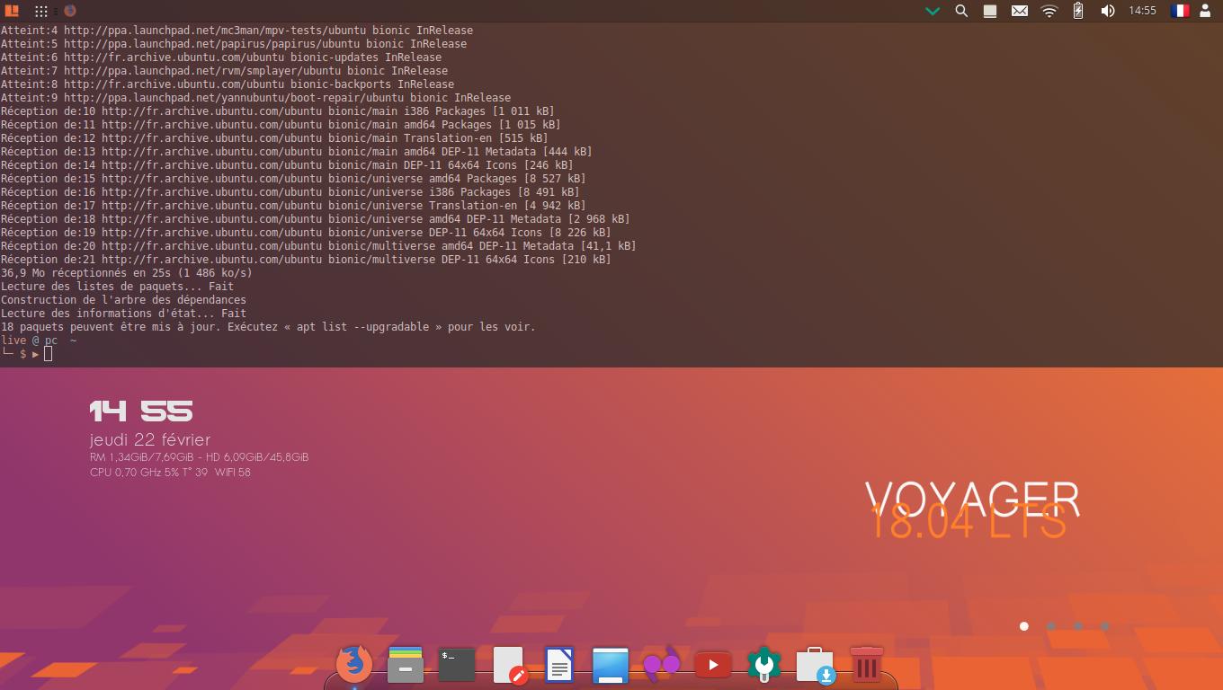Click the "Réception de:13" DEP-11 Metadata line
Image resolution: width=1223 pixels, height=690 pixels.
point(297,152)
